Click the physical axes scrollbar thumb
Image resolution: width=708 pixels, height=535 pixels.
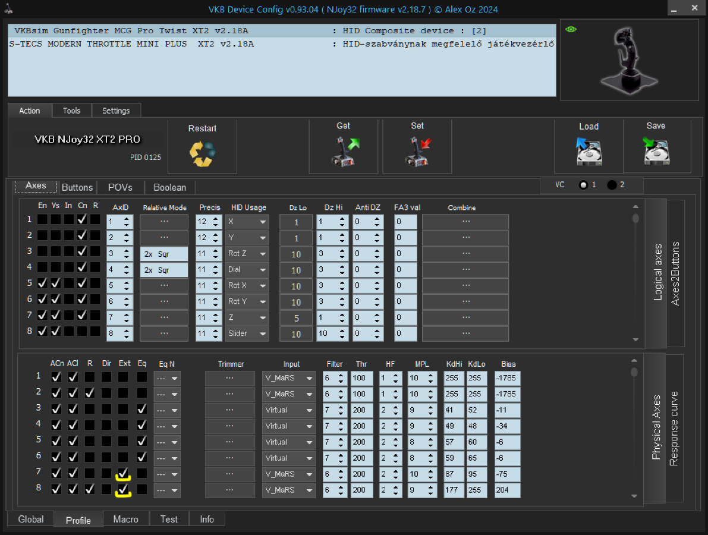[x=634, y=372]
